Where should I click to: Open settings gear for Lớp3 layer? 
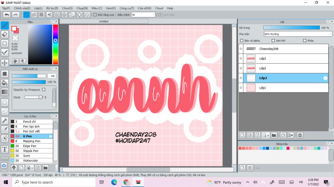click(x=325, y=78)
